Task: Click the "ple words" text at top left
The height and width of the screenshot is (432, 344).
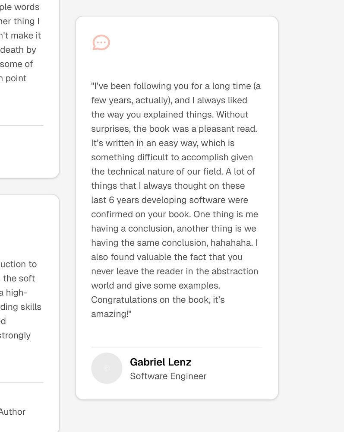Action: [20, 7]
